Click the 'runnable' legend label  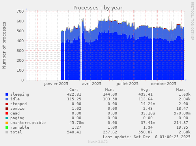[x=20, y=128]
